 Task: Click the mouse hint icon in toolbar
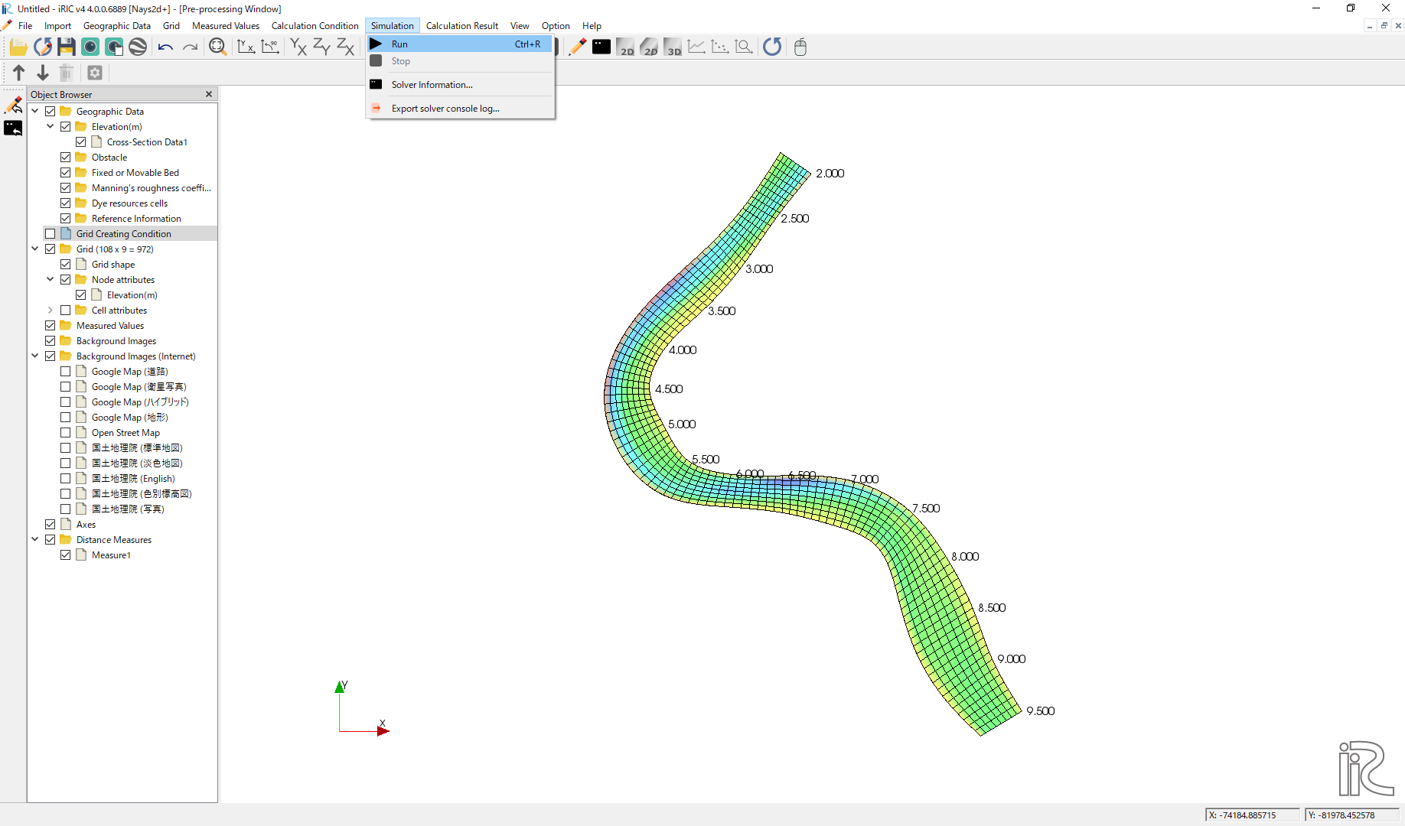(800, 47)
